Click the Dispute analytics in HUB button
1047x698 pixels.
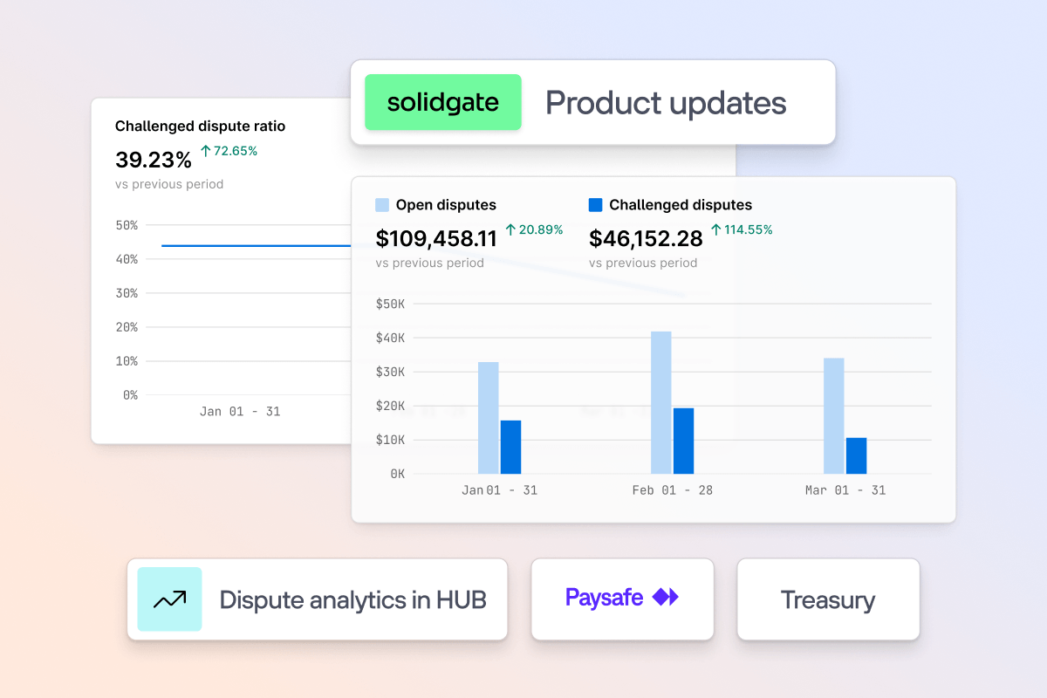318,599
